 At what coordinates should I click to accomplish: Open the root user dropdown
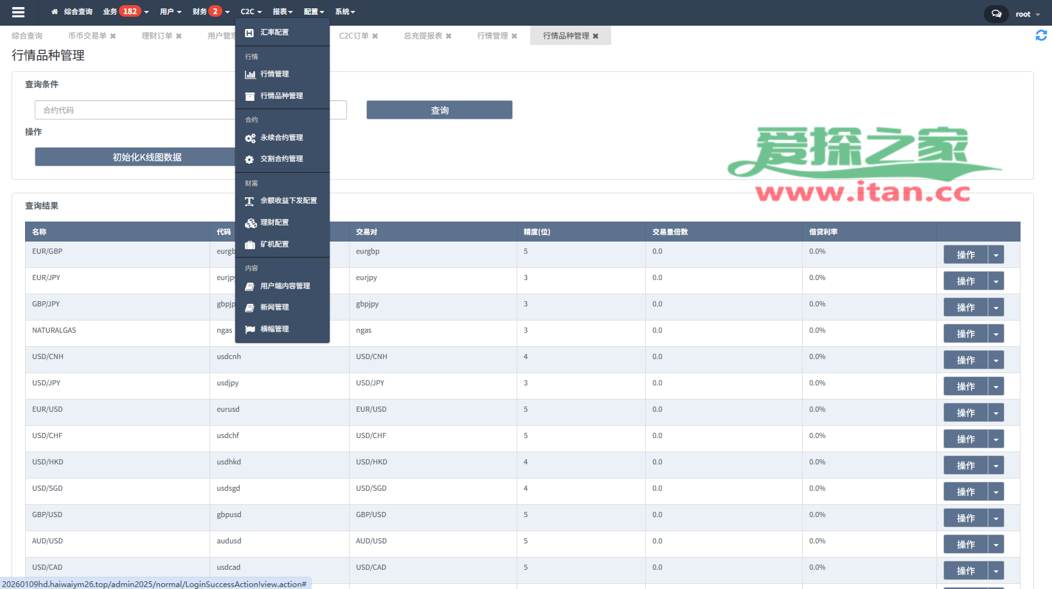coord(1027,14)
